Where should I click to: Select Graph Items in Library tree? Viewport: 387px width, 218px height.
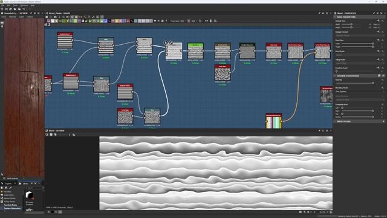coord(8,195)
